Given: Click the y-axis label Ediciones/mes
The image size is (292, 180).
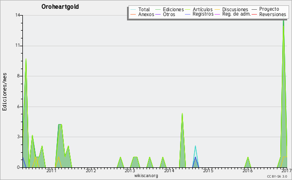Looking at the screenshot, I should pos(4,92).
